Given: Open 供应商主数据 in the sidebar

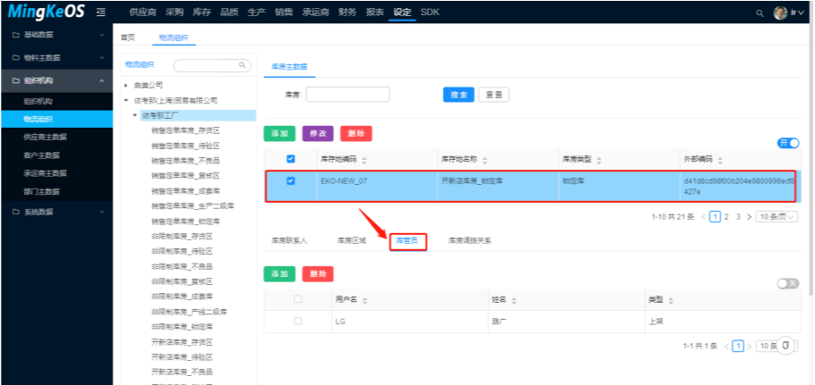Looking at the screenshot, I should click(x=46, y=137).
